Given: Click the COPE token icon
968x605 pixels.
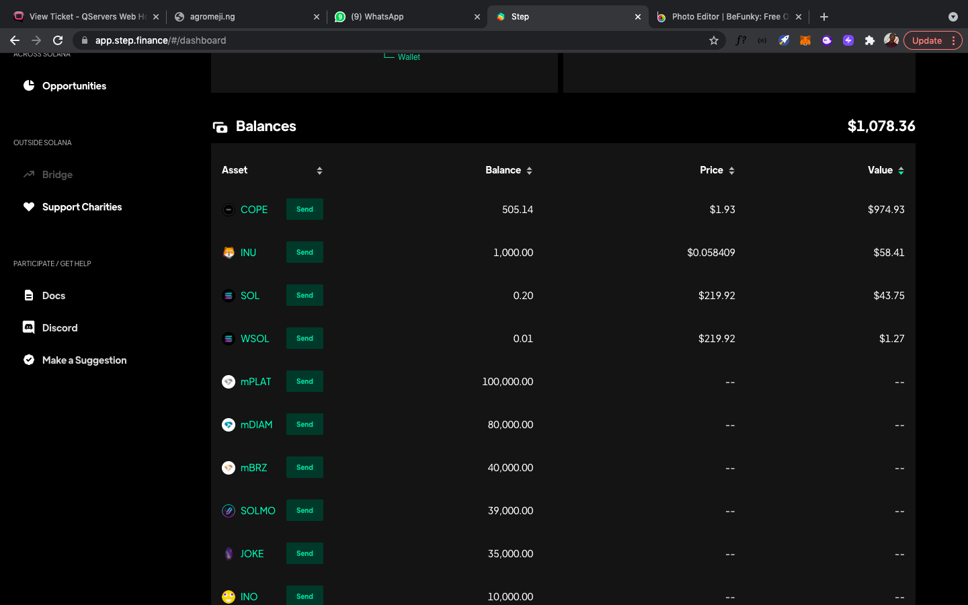Looking at the screenshot, I should [229, 210].
